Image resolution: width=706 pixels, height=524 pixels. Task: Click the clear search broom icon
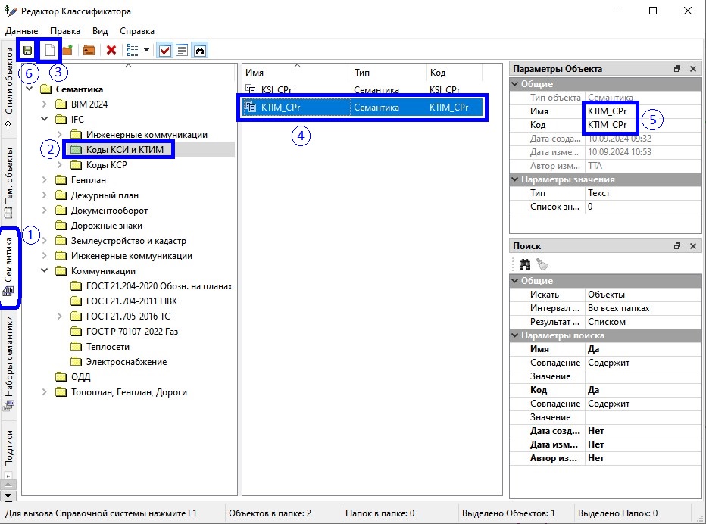tap(542, 264)
